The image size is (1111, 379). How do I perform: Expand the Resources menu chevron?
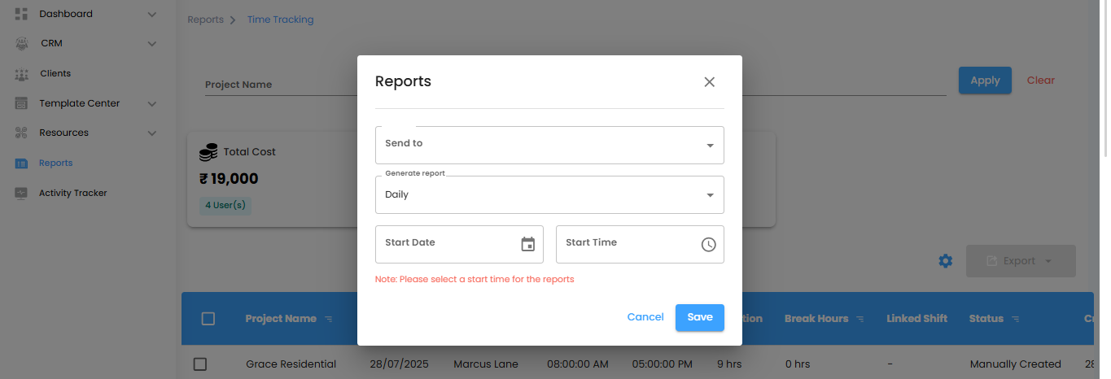tap(152, 133)
